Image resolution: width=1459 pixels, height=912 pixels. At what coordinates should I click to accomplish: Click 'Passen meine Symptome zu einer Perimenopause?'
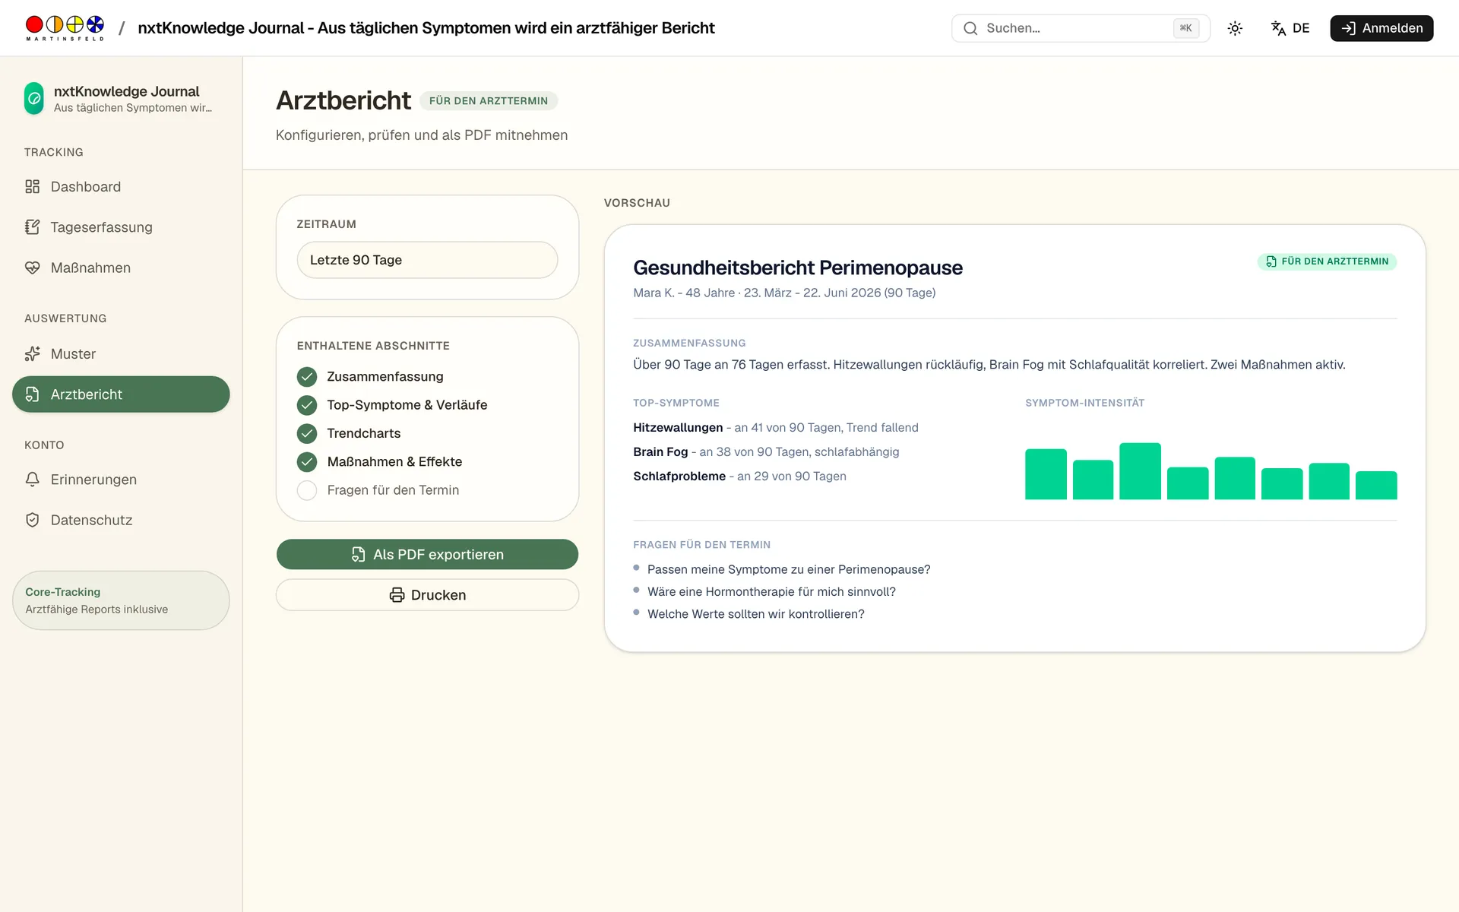point(789,570)
